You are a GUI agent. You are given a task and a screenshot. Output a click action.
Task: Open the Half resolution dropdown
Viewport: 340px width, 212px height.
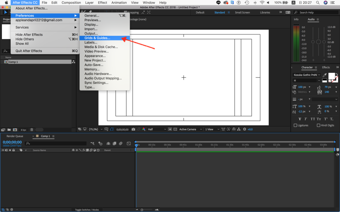click(x=157, y=129)
